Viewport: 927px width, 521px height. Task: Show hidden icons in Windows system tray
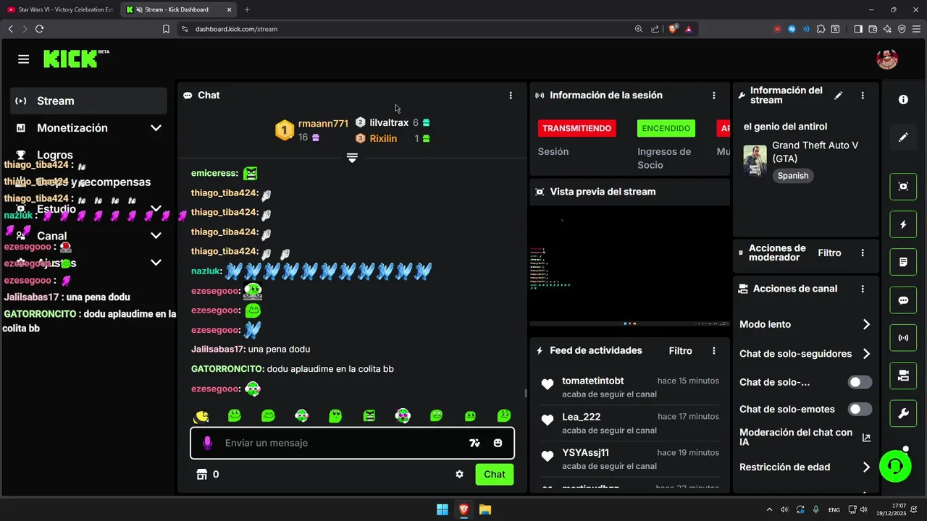pyautogui.click(x=769, y=510)
